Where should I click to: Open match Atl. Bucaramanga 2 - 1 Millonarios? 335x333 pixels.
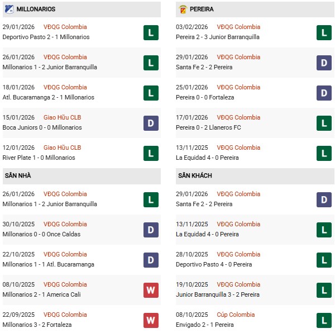click(48, 97)
